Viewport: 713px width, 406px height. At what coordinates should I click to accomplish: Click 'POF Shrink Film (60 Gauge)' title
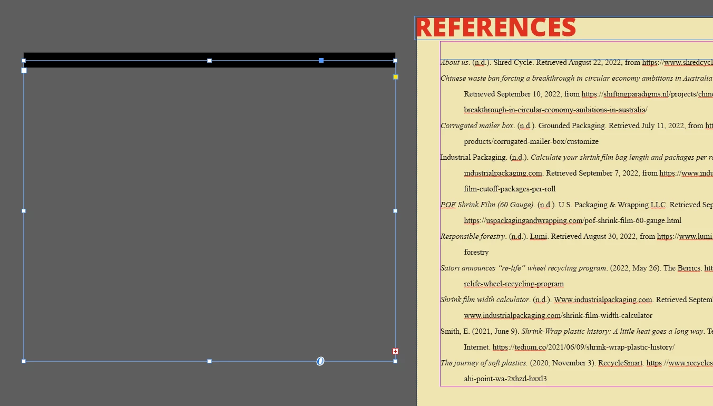tap(487, 205)
